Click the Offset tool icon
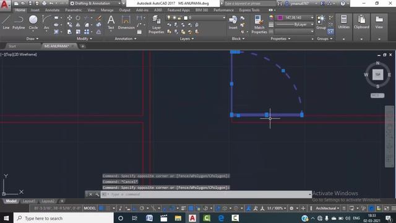The width and height of the screenshot is (396, 223). coord(99,32)
